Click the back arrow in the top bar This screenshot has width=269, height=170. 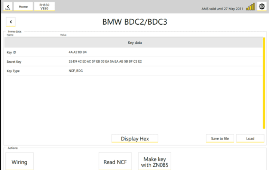(x=8, y=6)
